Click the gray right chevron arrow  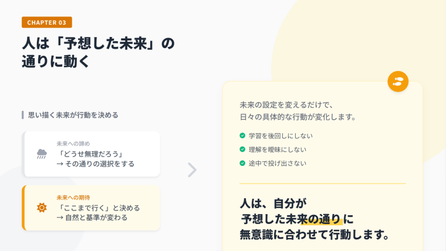[192, 169]
